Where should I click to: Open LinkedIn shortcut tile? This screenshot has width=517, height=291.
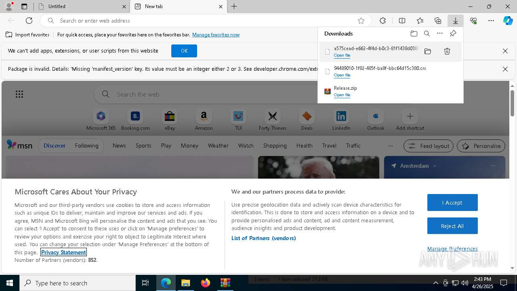tap(341, 120)
